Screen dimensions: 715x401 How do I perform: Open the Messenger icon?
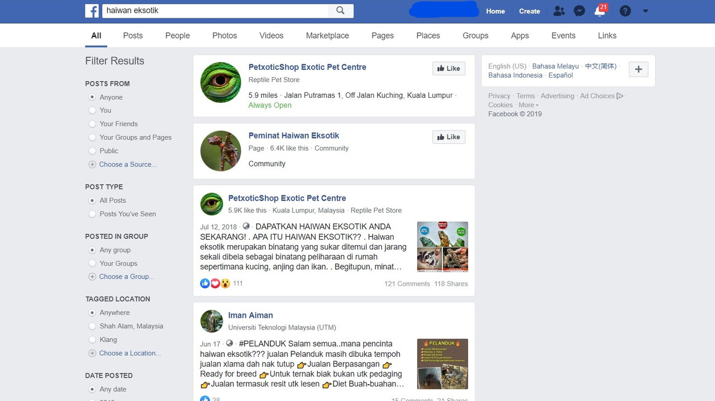[579, 11]
